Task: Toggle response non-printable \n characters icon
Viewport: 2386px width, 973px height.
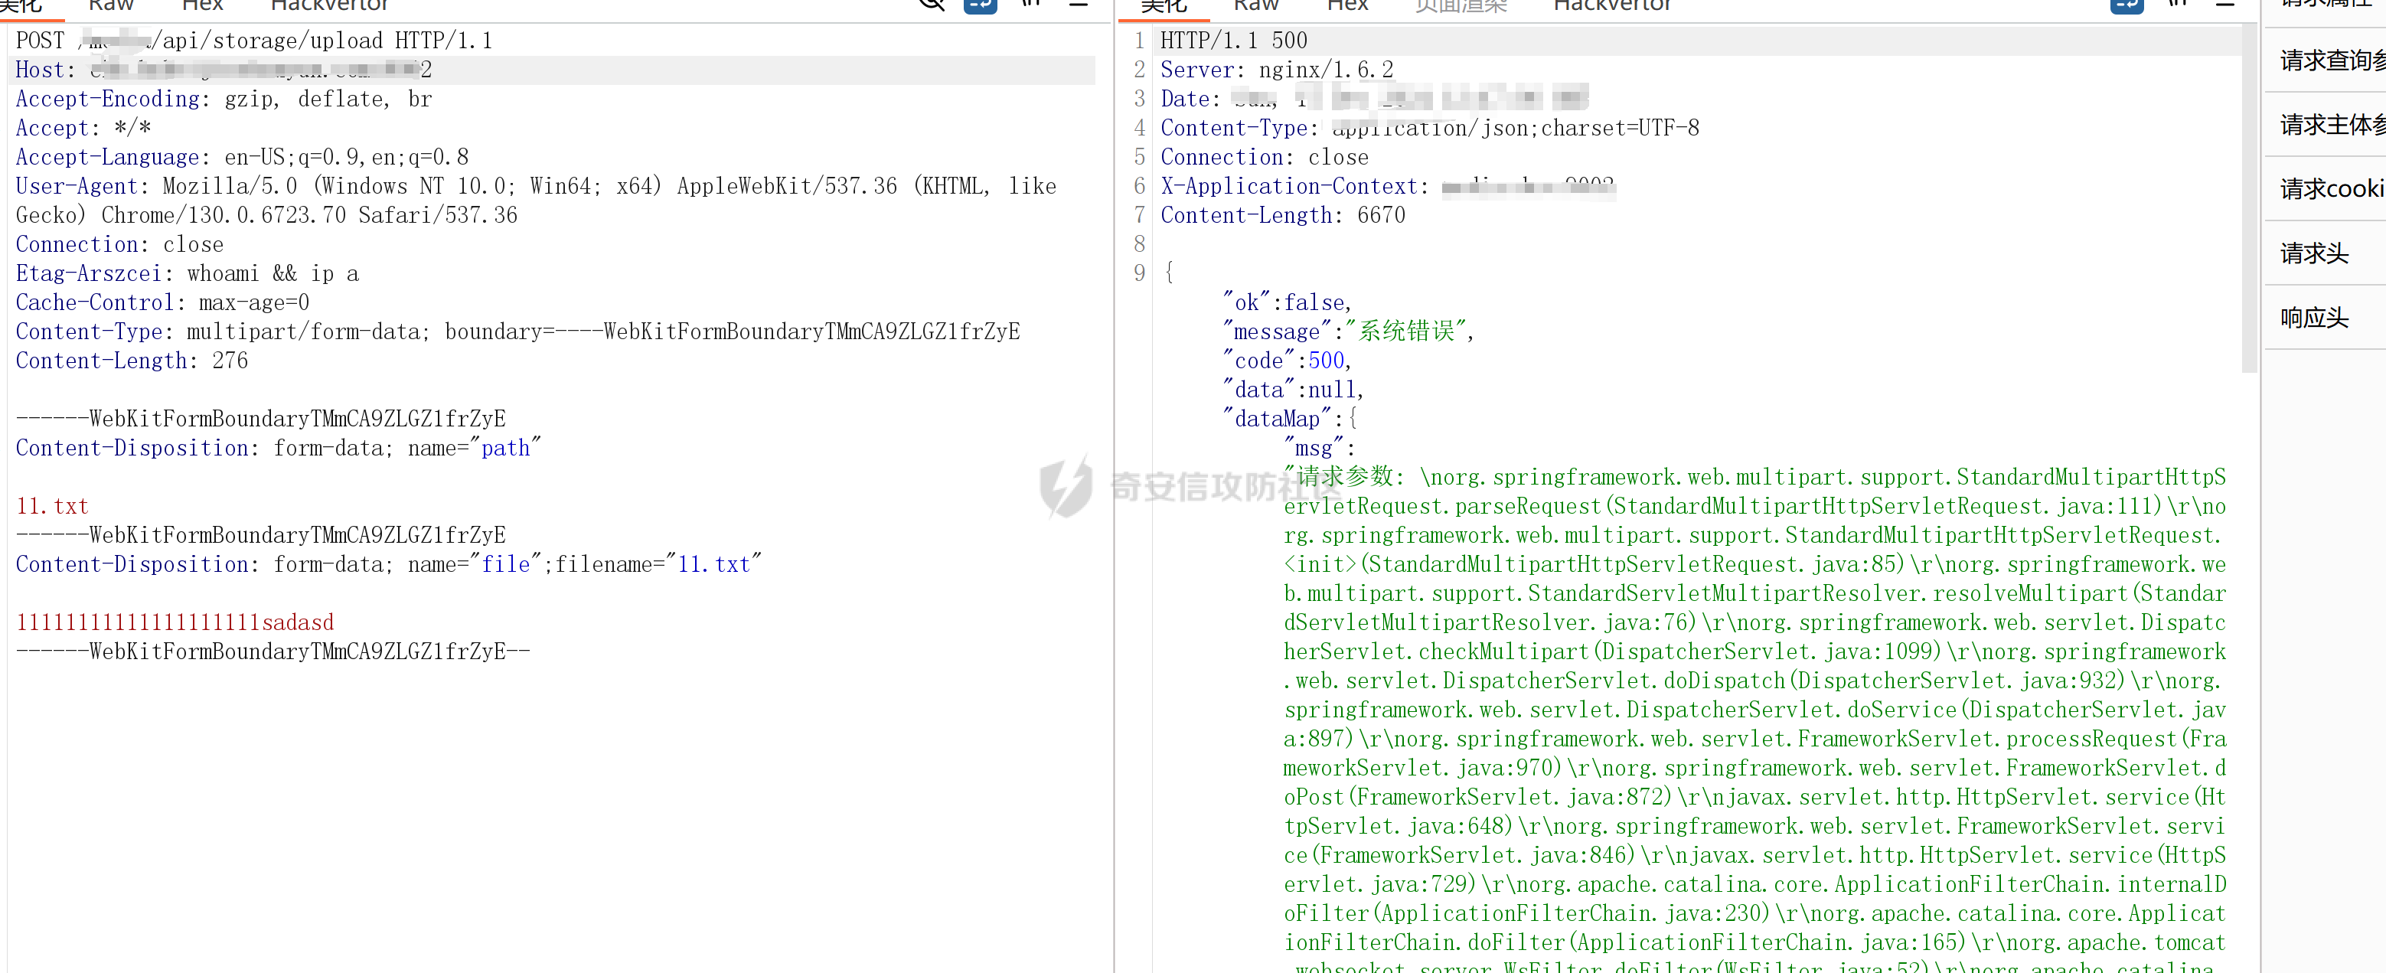Action: click(x=2178, y=5)
